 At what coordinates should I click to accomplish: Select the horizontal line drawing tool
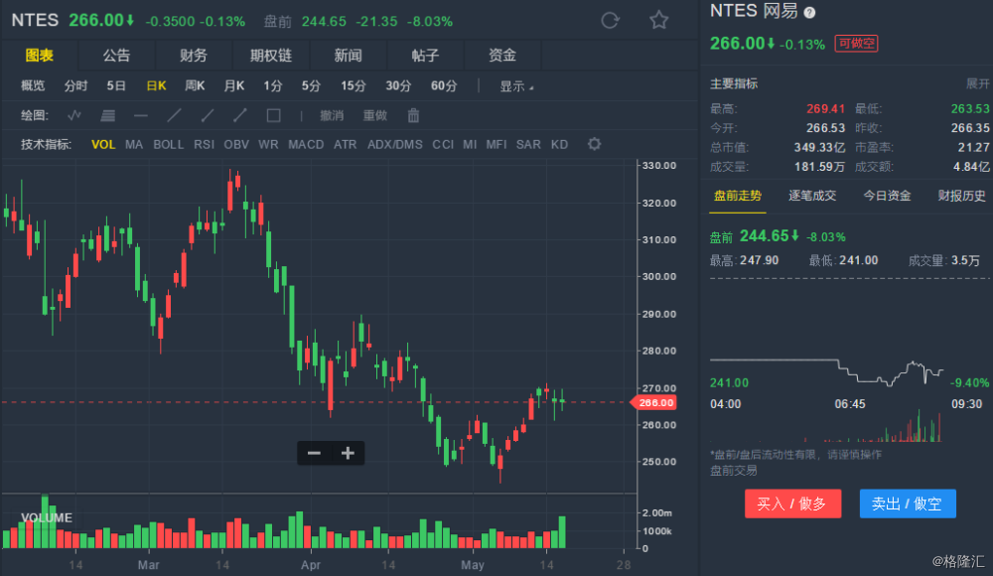(x=141, y=115)
